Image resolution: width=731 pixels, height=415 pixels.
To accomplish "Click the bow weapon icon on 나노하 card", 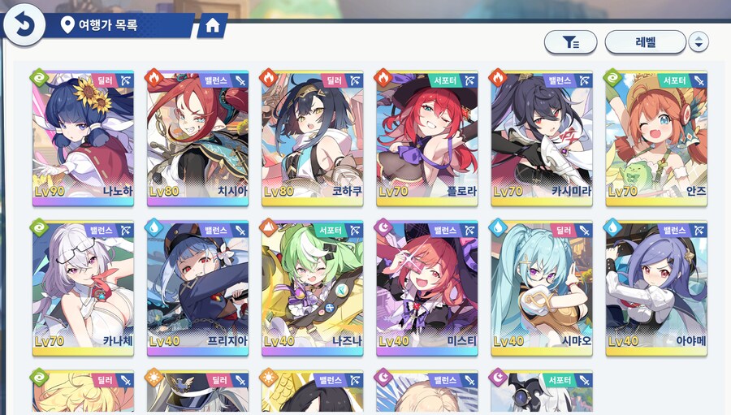I will pyautogui.click(x=125, y=80).
